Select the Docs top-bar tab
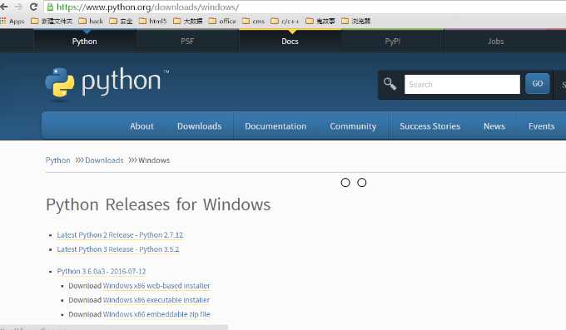Screen dimensions: 566x330 [290, 42]
